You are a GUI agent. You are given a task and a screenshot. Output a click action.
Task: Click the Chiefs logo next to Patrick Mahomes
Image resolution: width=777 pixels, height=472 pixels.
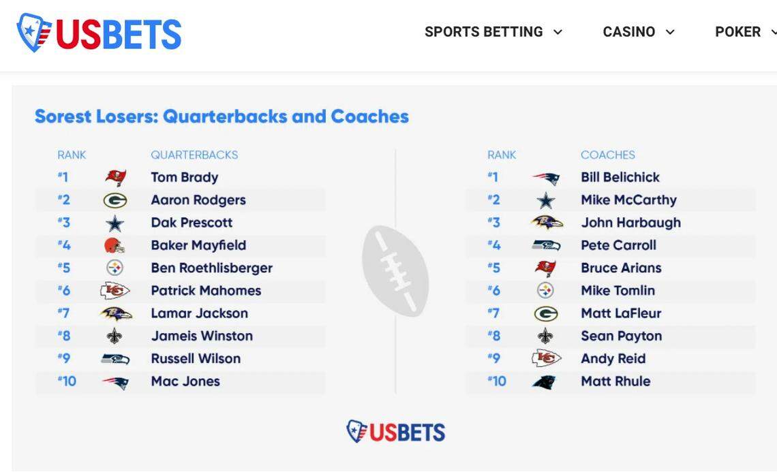click(115, 290)
